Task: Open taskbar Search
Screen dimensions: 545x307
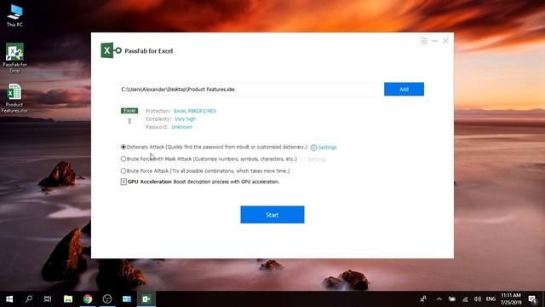Action: tap(29, 299)
